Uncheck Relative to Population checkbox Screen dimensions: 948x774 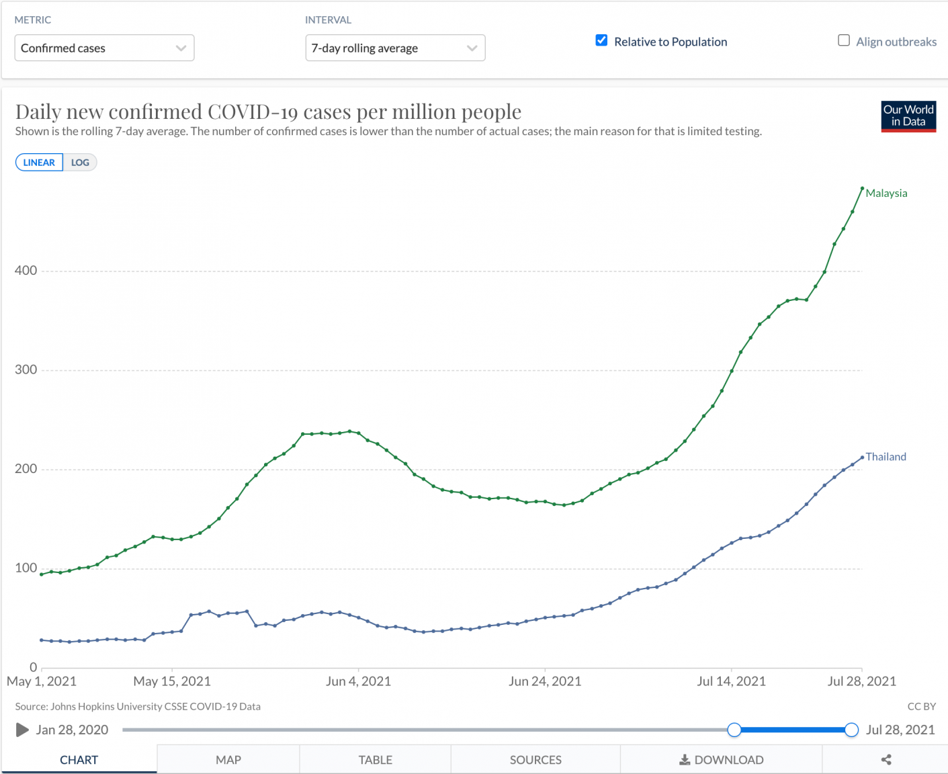click(x=602, y=41)
